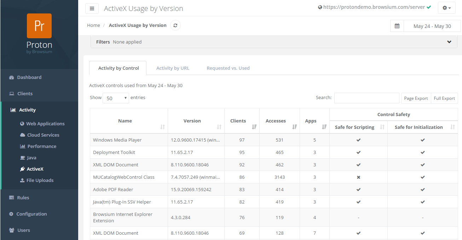The width and height of the screenshot is (462, 240).
Task: Click the X mark in MUCatalogWebControl row
Action: [x=358, y=177]
